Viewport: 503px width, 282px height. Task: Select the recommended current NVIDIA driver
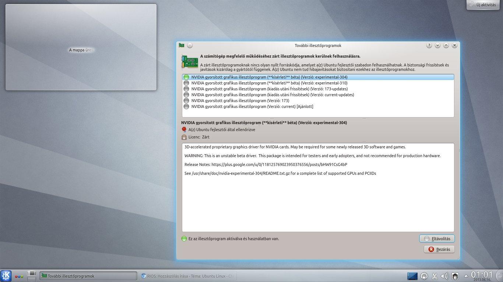(318, 106)
